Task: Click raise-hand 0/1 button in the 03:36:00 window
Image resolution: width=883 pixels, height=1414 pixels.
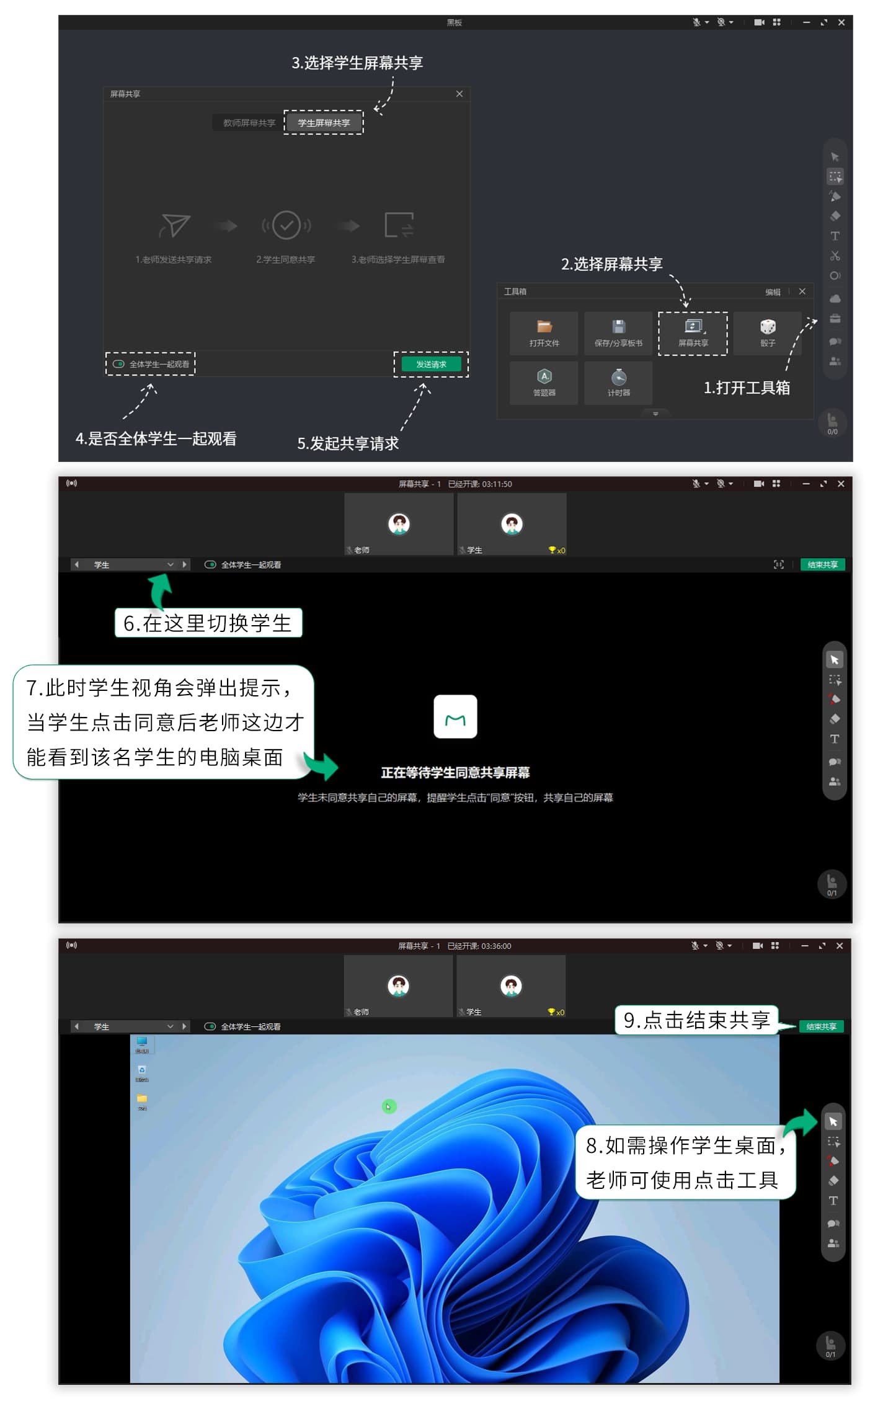Action: (831, 1346)
